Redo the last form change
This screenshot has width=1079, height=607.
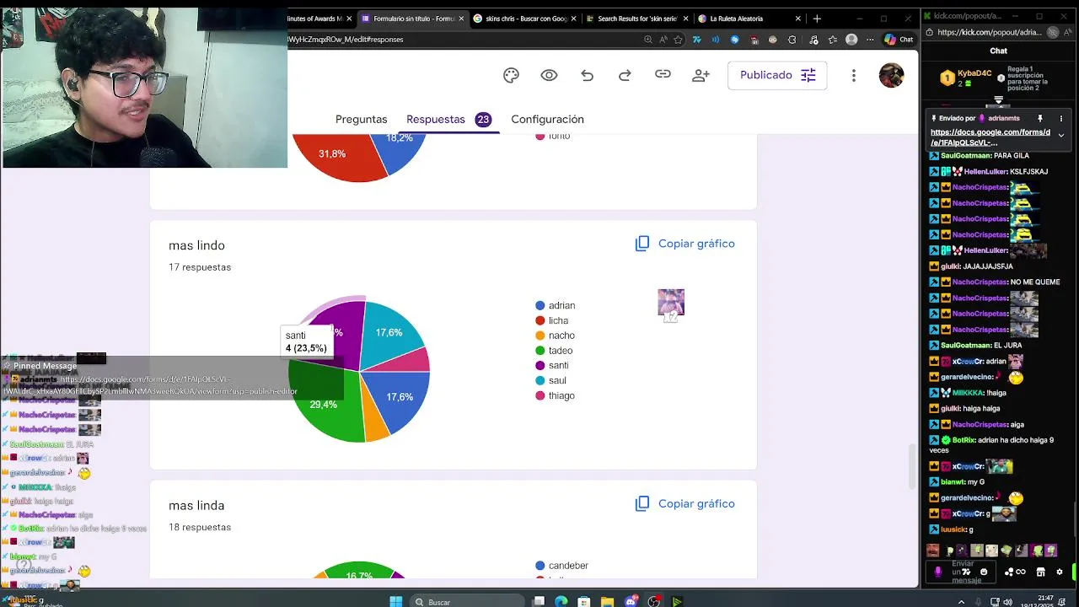point(625,75)
